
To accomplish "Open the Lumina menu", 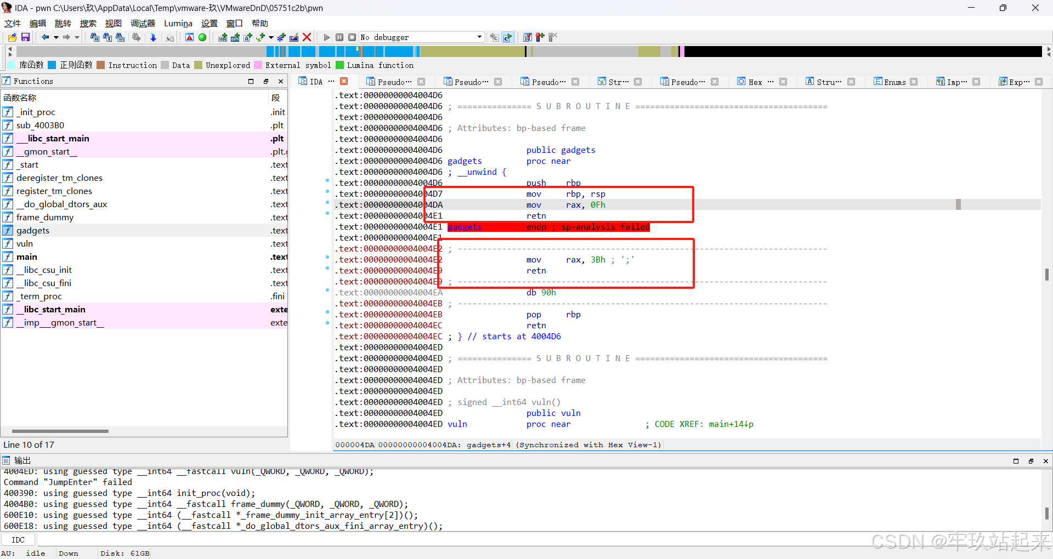I will (x=178, y=23).
